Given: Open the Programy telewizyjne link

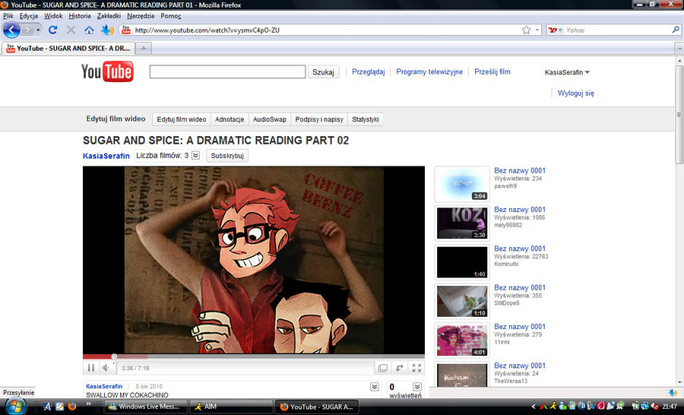Looking at the screenshot, I should (429, 72).
